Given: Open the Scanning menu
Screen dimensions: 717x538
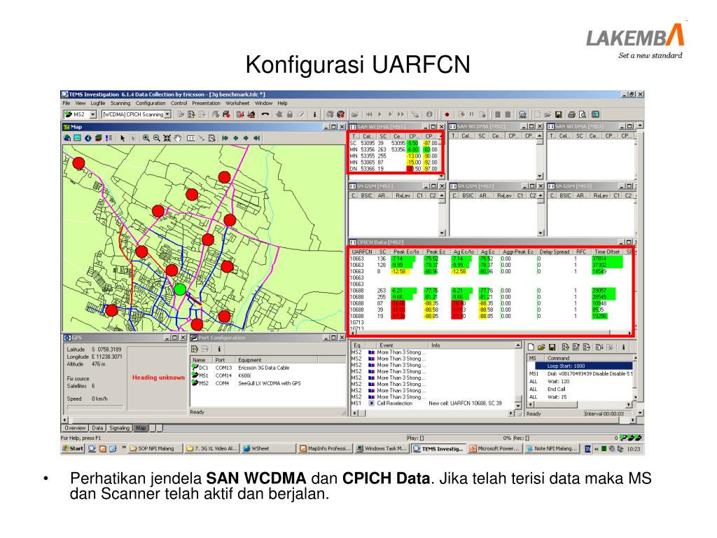Looking at the screenshot, I should click(x=120, y=104).
